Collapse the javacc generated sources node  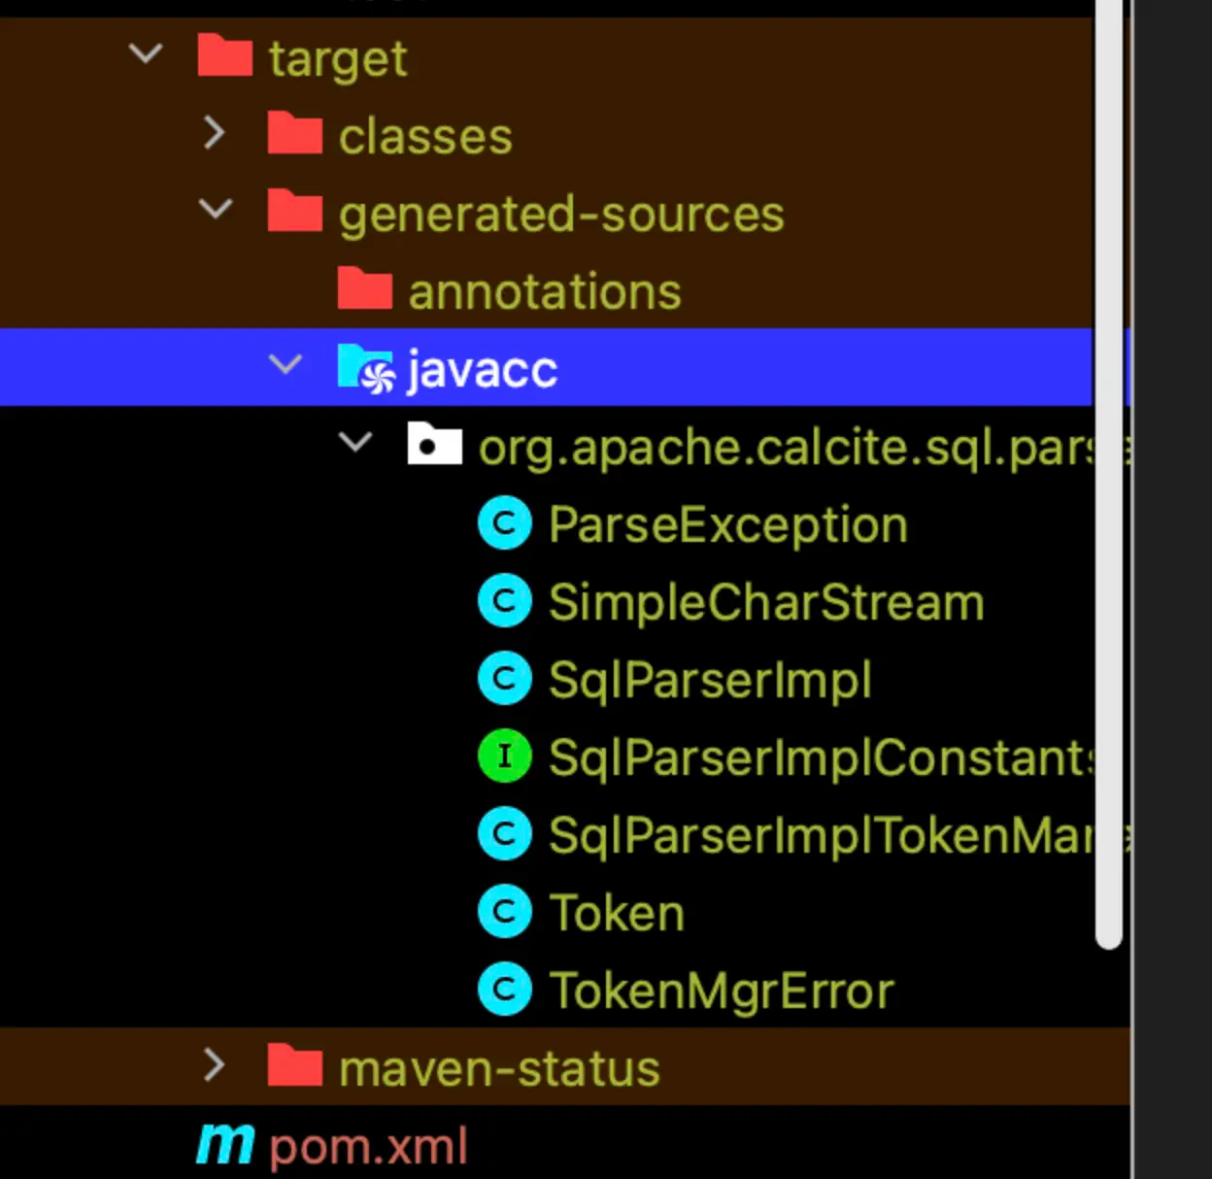[286, 366]
